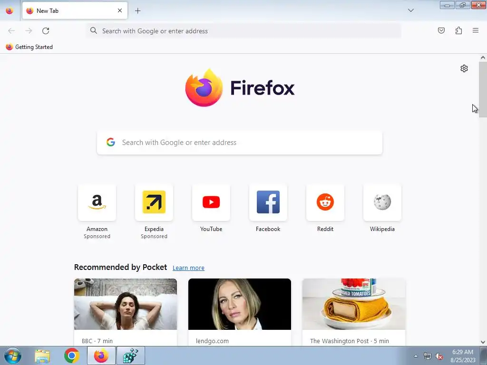
Task: Go forward with the forward arrow
Action: 29,31
